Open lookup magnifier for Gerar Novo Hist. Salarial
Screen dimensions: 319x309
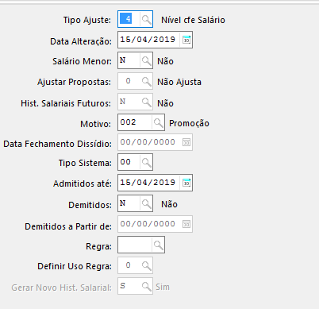[146, 286]
